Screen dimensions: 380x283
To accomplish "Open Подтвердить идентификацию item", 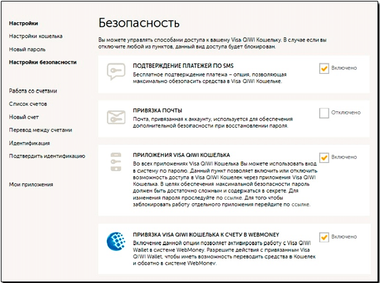I will tap(47, 156).
